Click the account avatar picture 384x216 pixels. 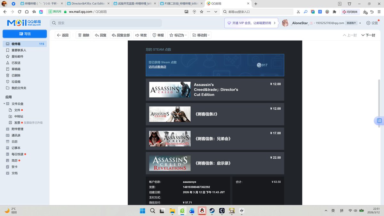pyautogui.click(x=285, y=23)
